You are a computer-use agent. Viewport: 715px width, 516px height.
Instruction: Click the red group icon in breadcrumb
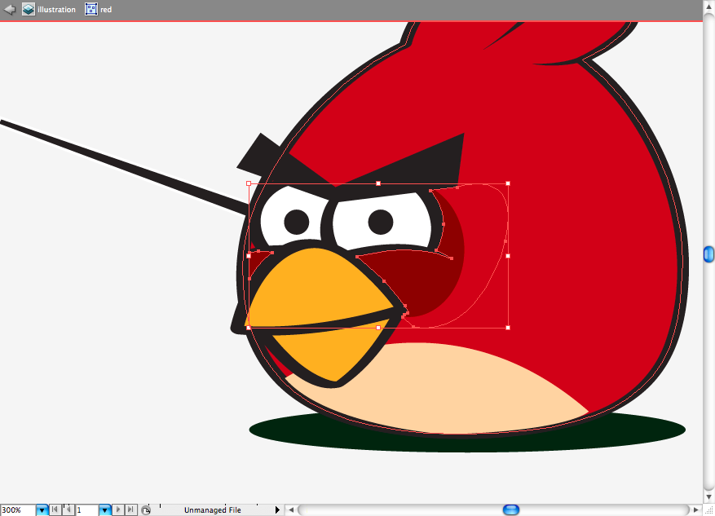(91, 9)
